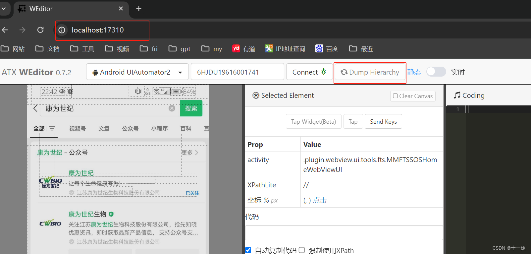Click the Tap button
Screen dimensions: 531x254
point(353,121)
